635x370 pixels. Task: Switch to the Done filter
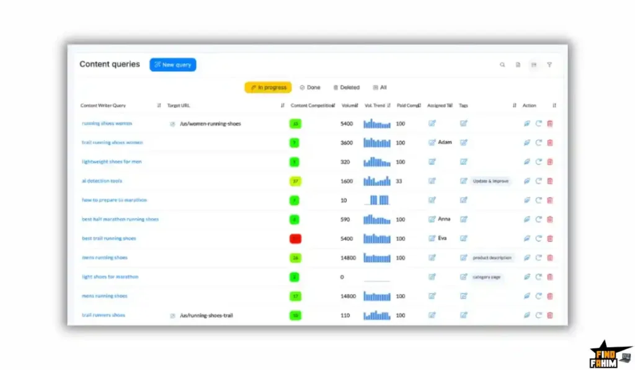pos(309,87)
